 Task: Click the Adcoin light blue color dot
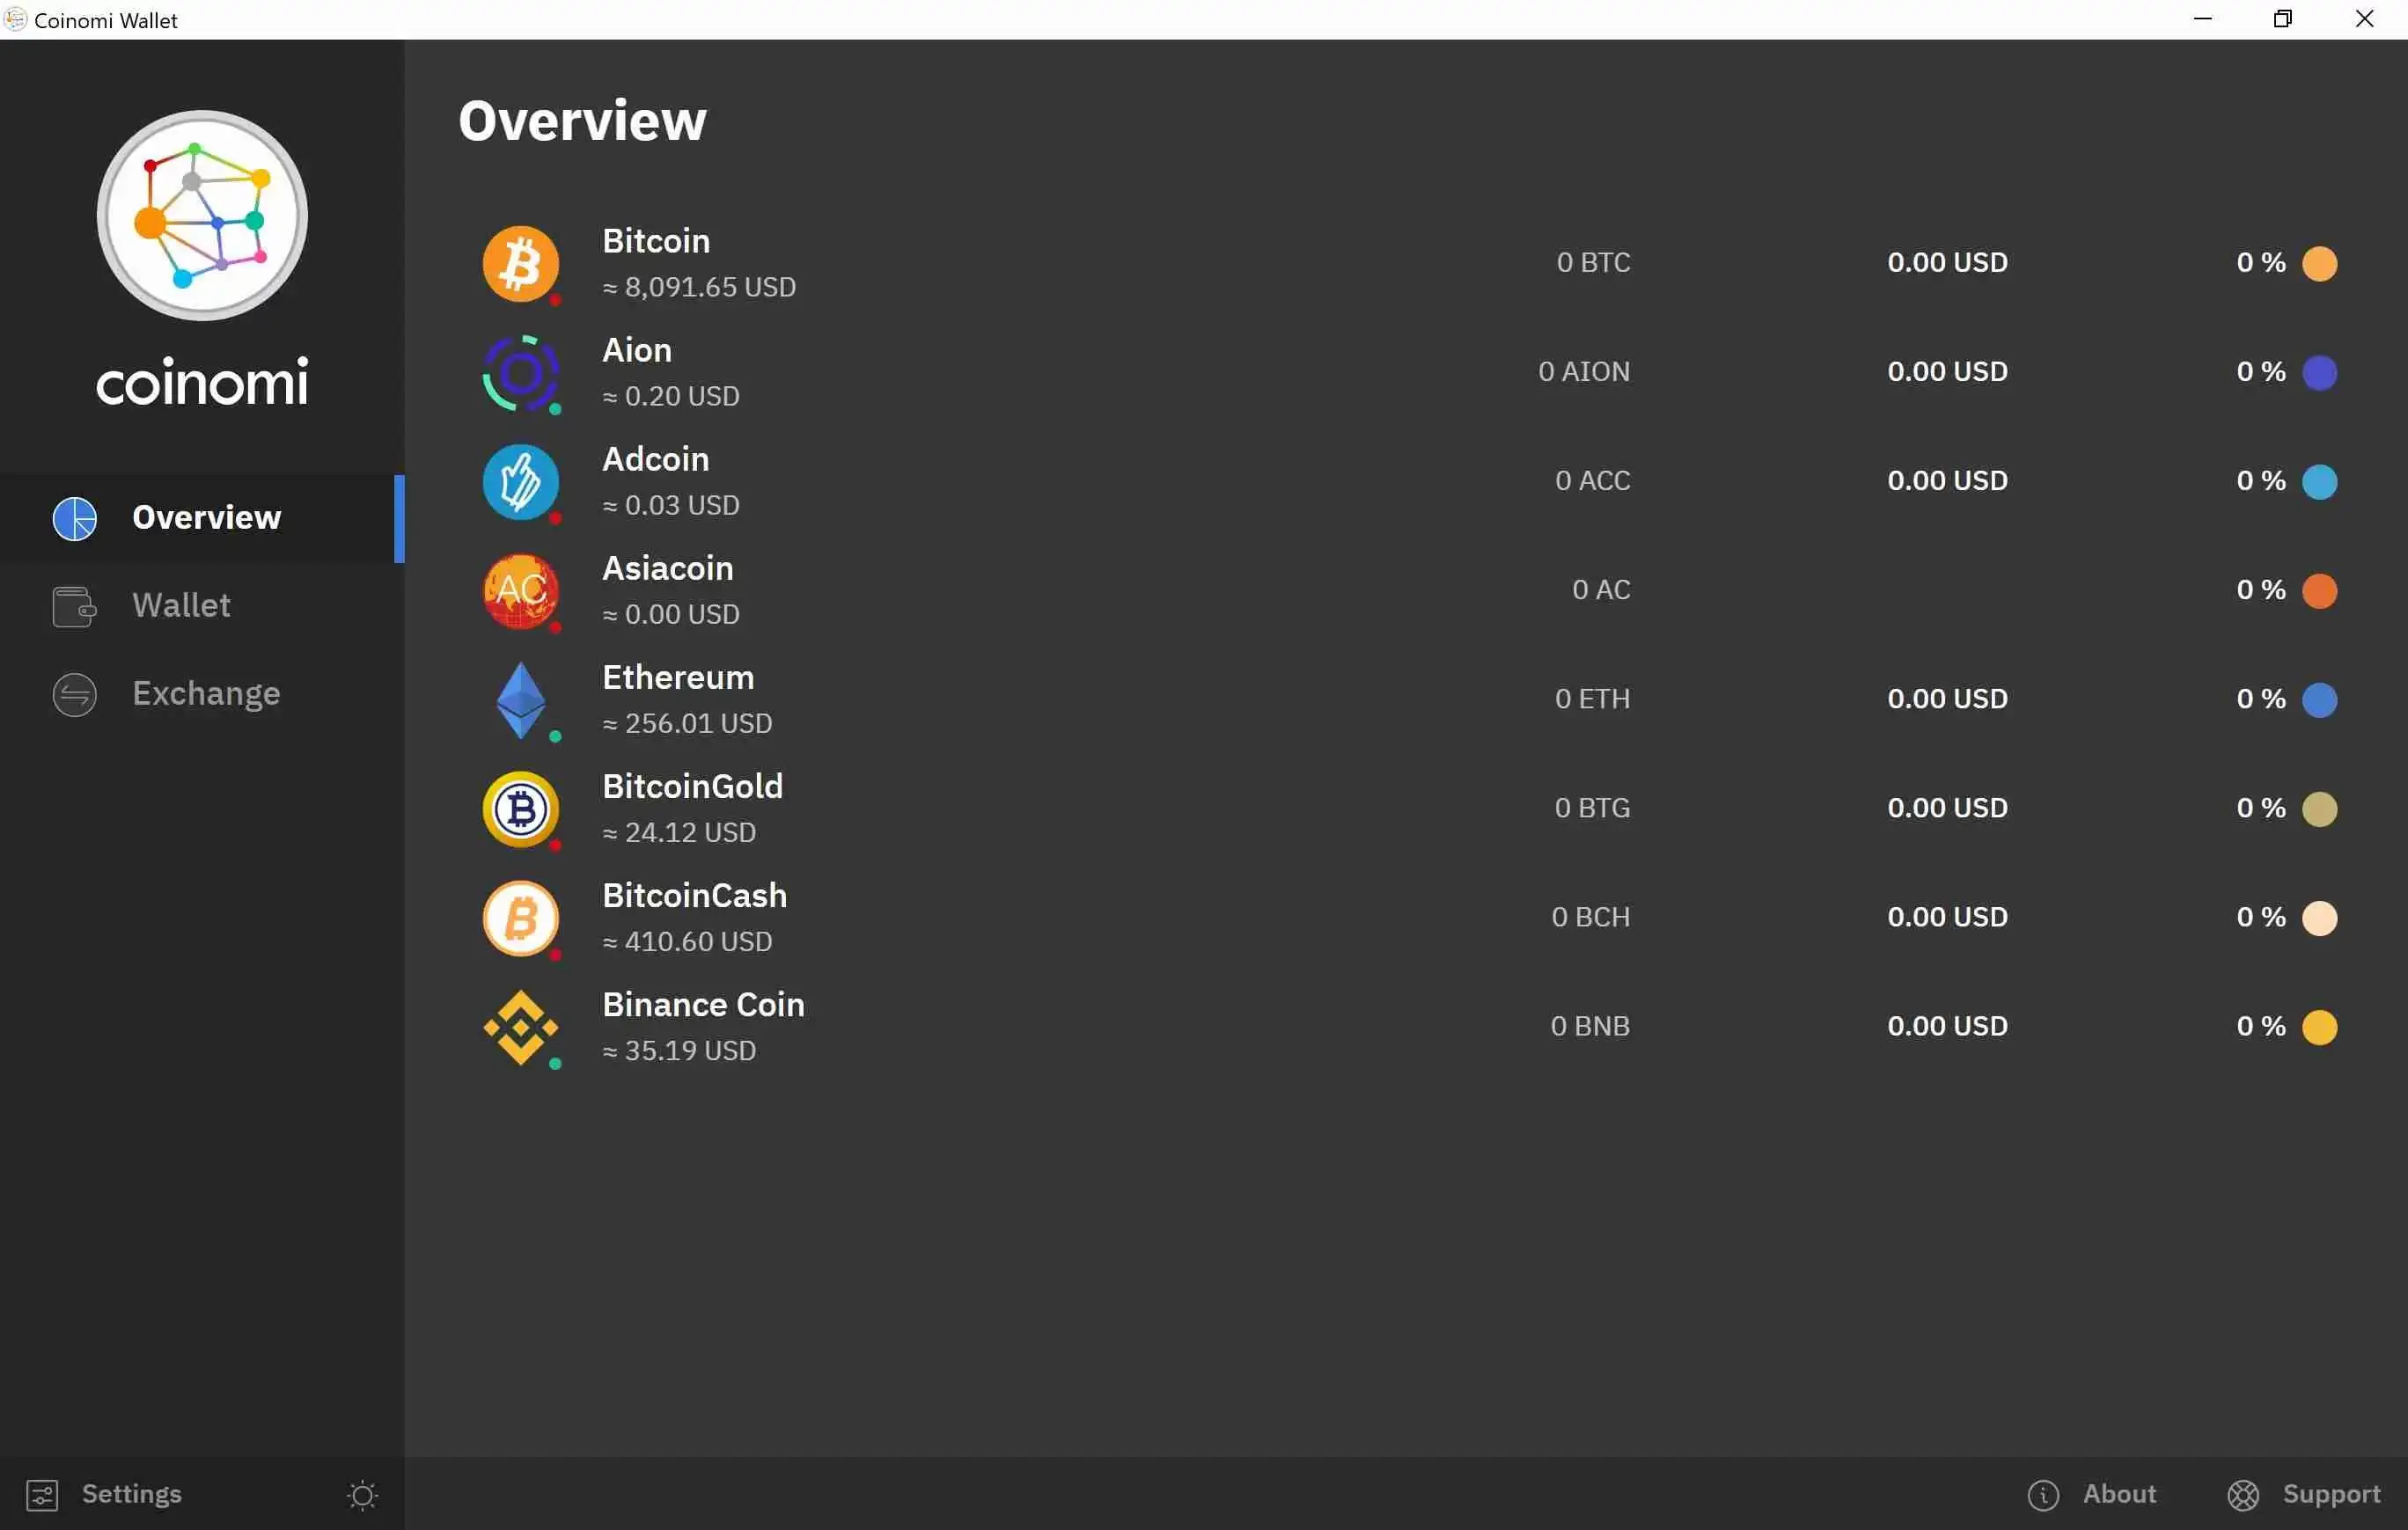2319,481
